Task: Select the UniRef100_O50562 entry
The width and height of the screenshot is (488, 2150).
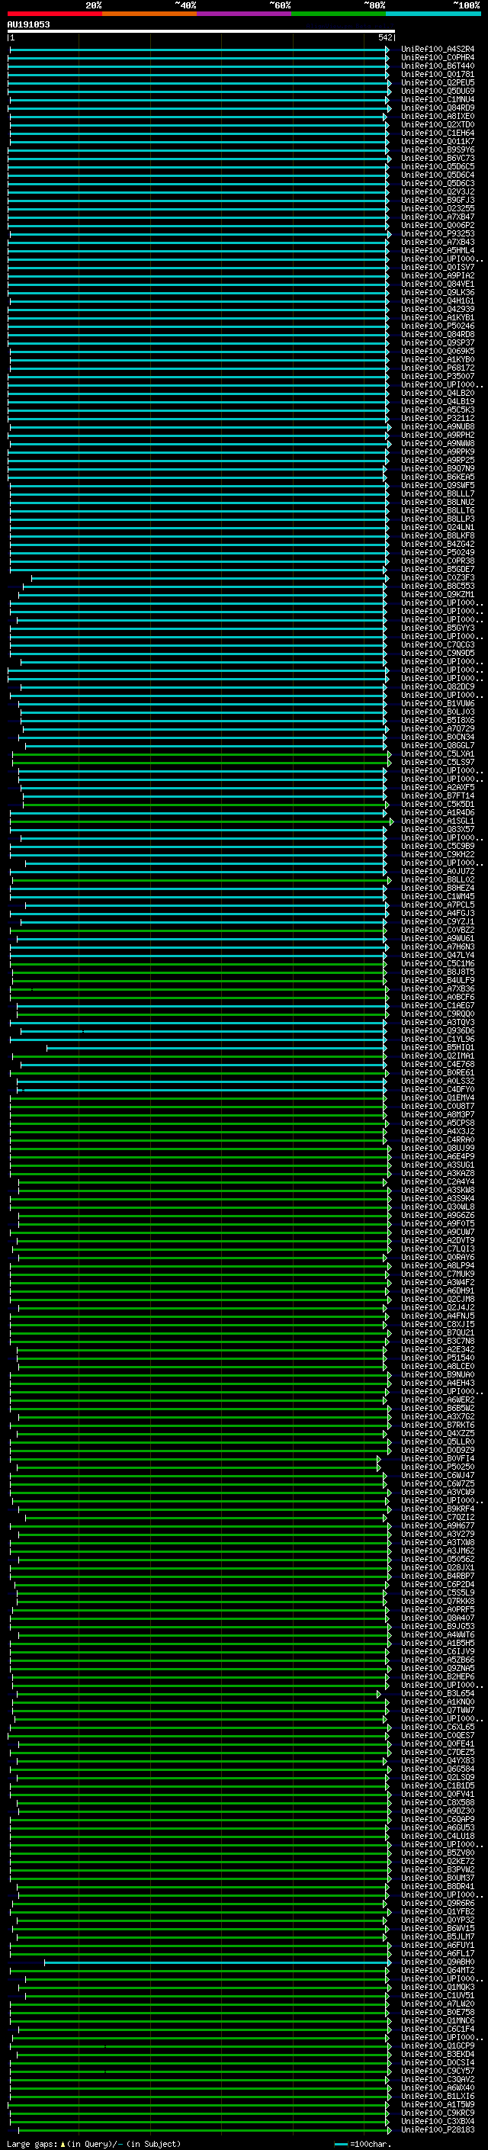Action: [x=437, y=1559]
